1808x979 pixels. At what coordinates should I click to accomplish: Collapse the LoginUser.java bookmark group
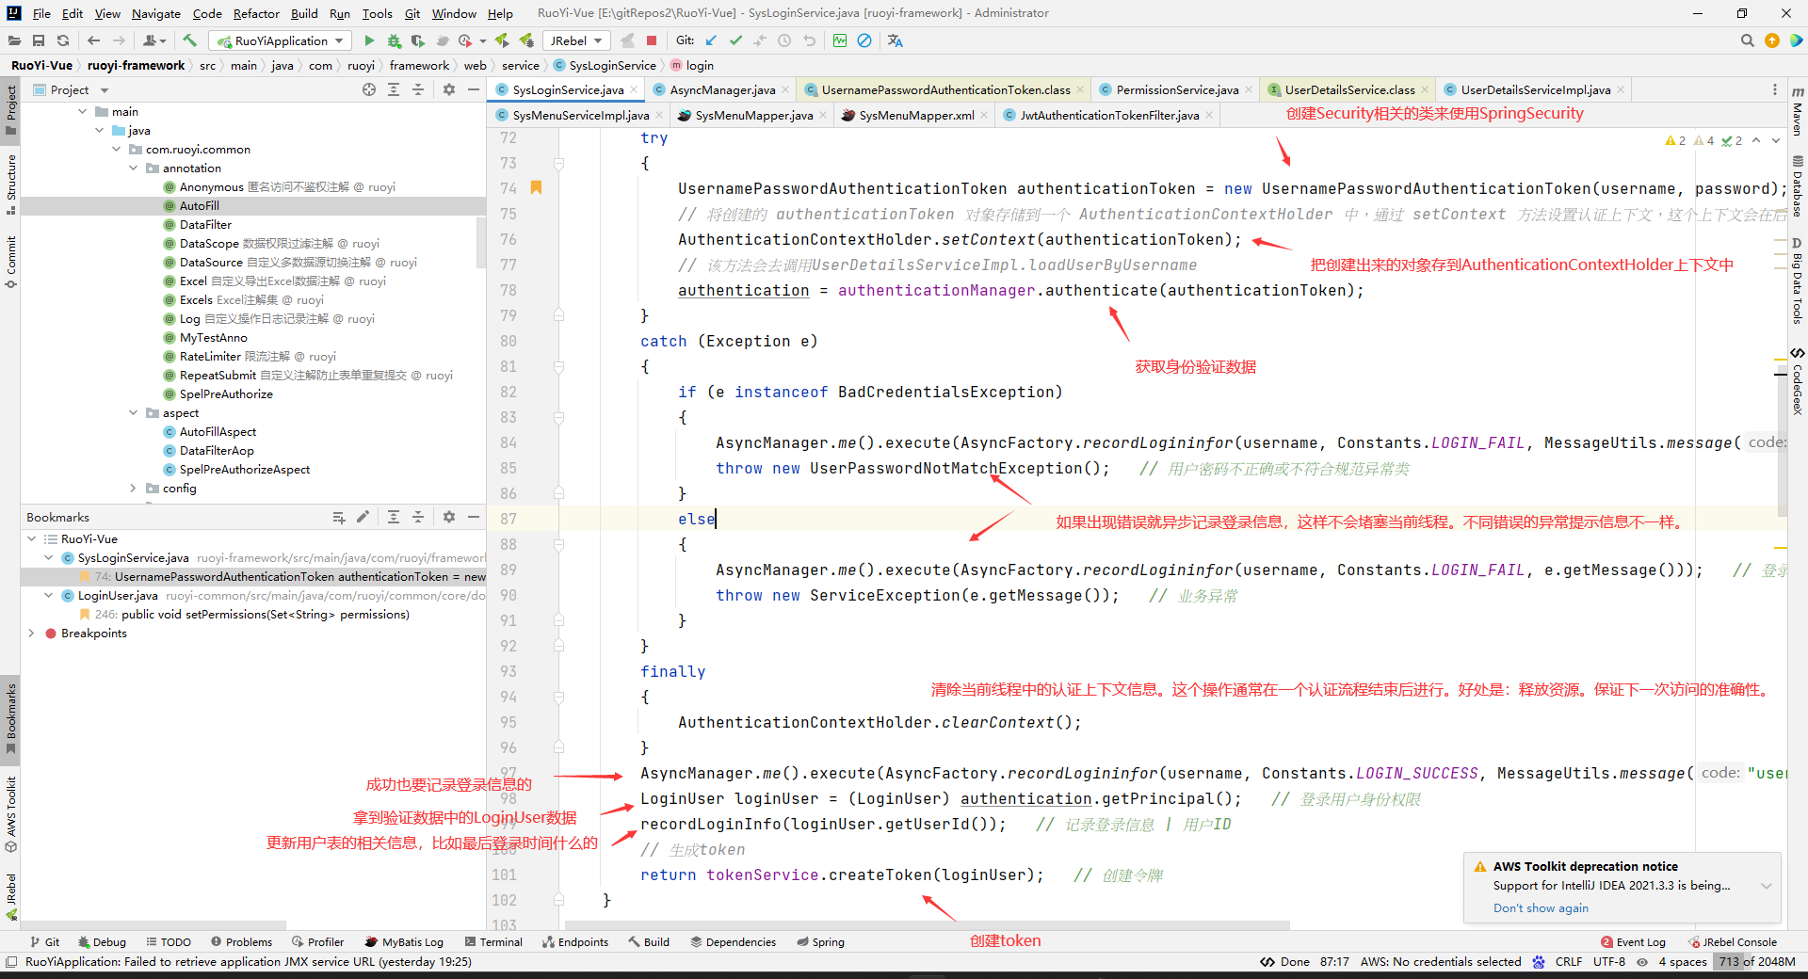pos(48,595)
